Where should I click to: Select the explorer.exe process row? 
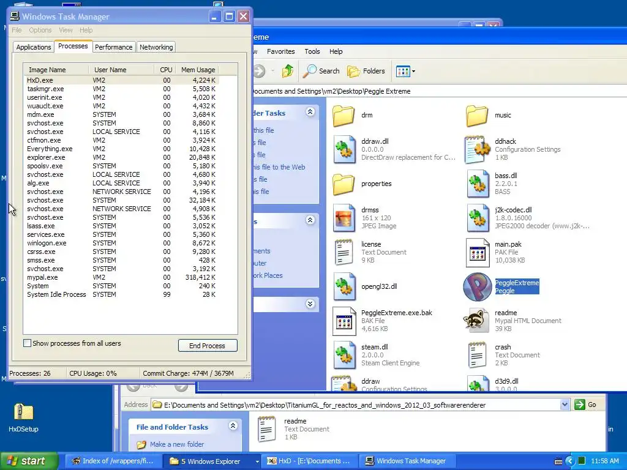coord(121,157)
